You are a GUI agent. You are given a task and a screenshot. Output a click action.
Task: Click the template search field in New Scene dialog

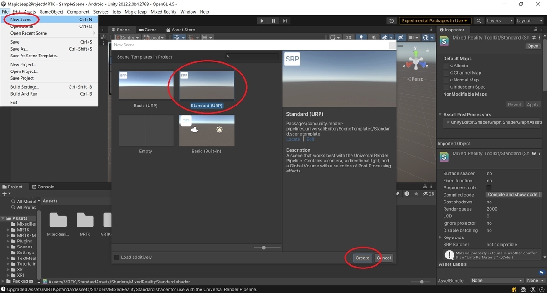pyautogui.click(x=252, y=57)
